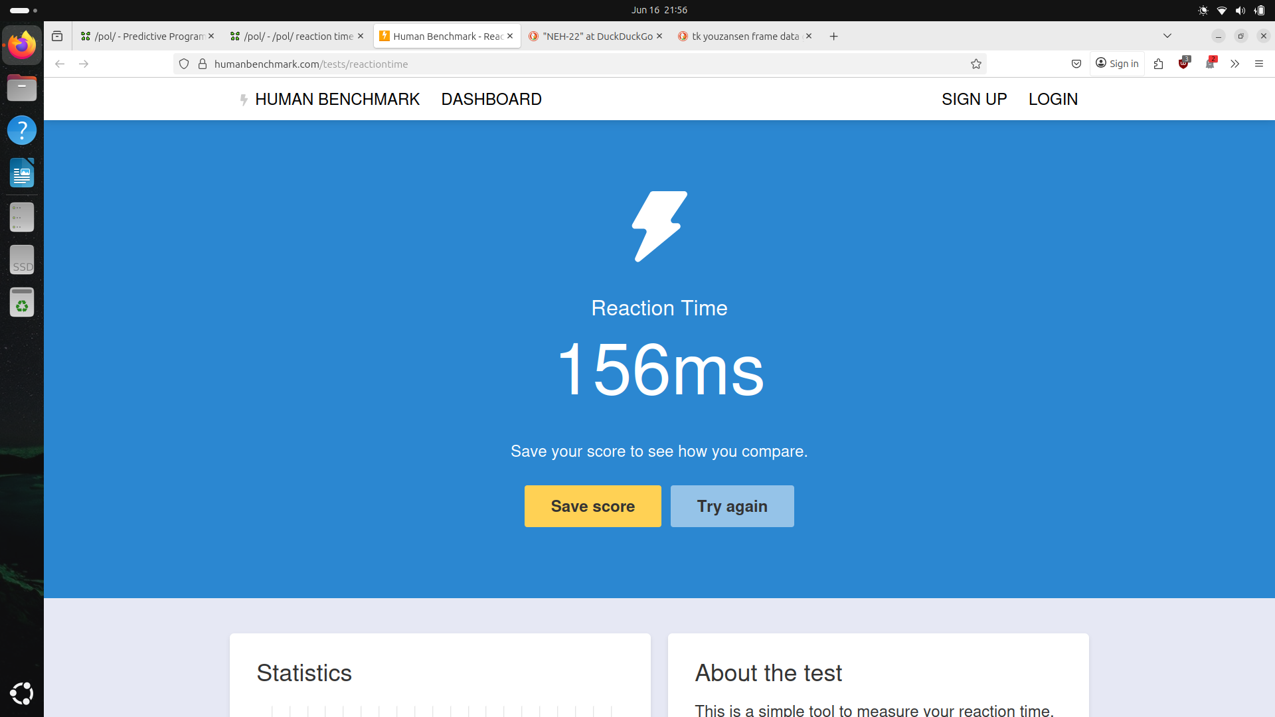The height and width of the screenshot is (717, 1275).
Task: Click the Reaction Time title text
Action: 659,308
